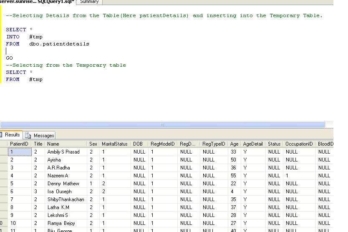The width and height of the screenshot is (348, 232).
Task: Switch to the SQLQuery1.sql tab
Action: 37,2
